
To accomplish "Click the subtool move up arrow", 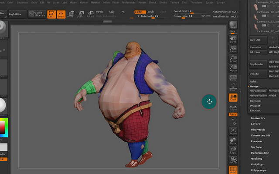I will point(272,38).
